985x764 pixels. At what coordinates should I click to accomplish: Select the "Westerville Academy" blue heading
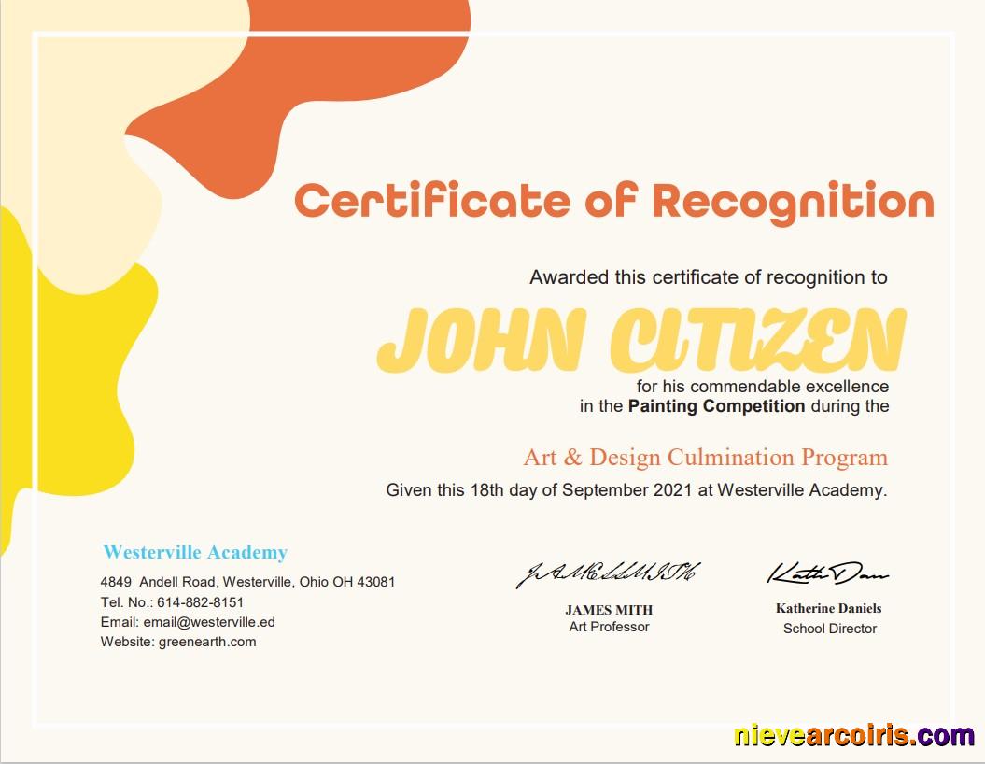pyautogui.click(x=195, y=552)
